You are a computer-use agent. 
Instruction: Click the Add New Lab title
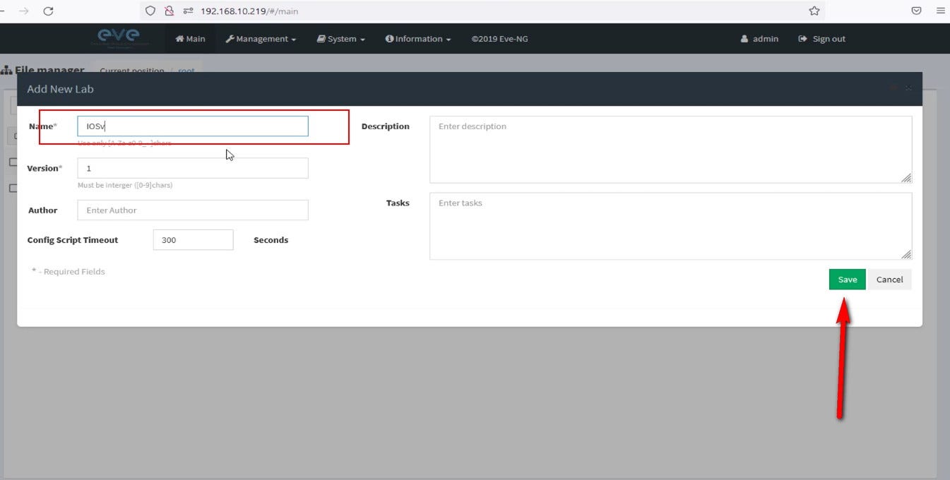tap(60, 89)
